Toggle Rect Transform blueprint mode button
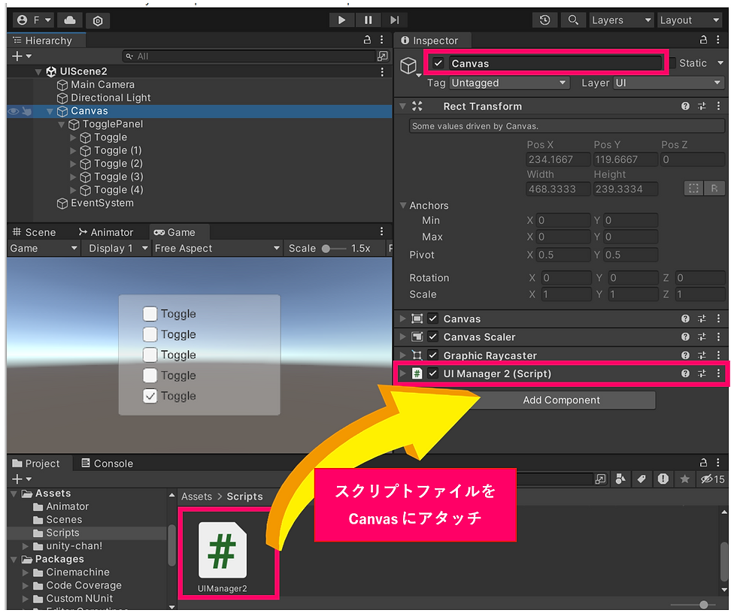The image size is (737, 613). (x=693, y=189)
